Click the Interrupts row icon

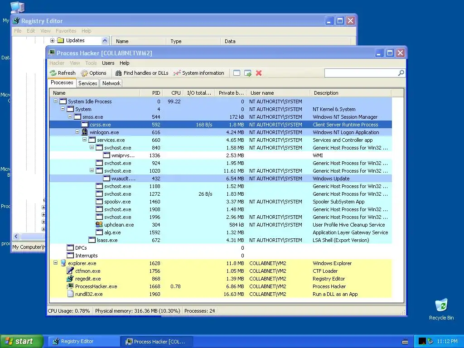[x=70, y=256]
